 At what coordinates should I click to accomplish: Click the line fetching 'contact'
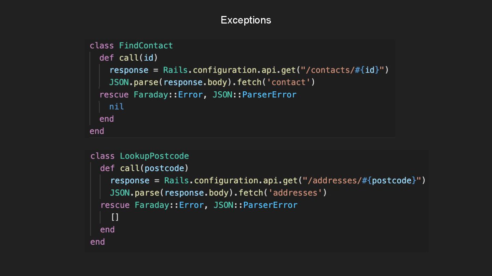[x=212, y=82]
